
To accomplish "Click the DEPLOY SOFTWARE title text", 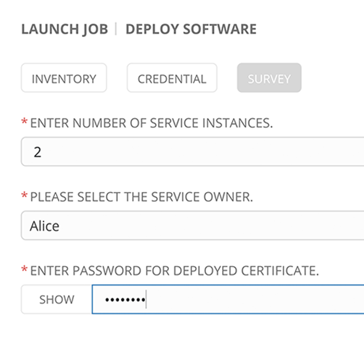I will [x=191, y=29].
